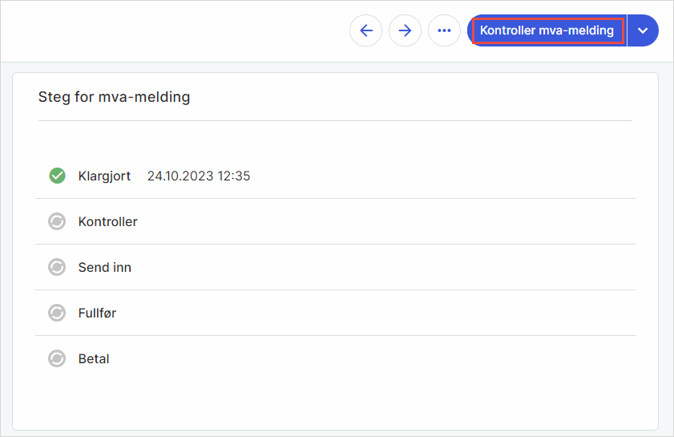Select the Fullfør step
Screen dimensions: 674x437
tap(97, 313)
